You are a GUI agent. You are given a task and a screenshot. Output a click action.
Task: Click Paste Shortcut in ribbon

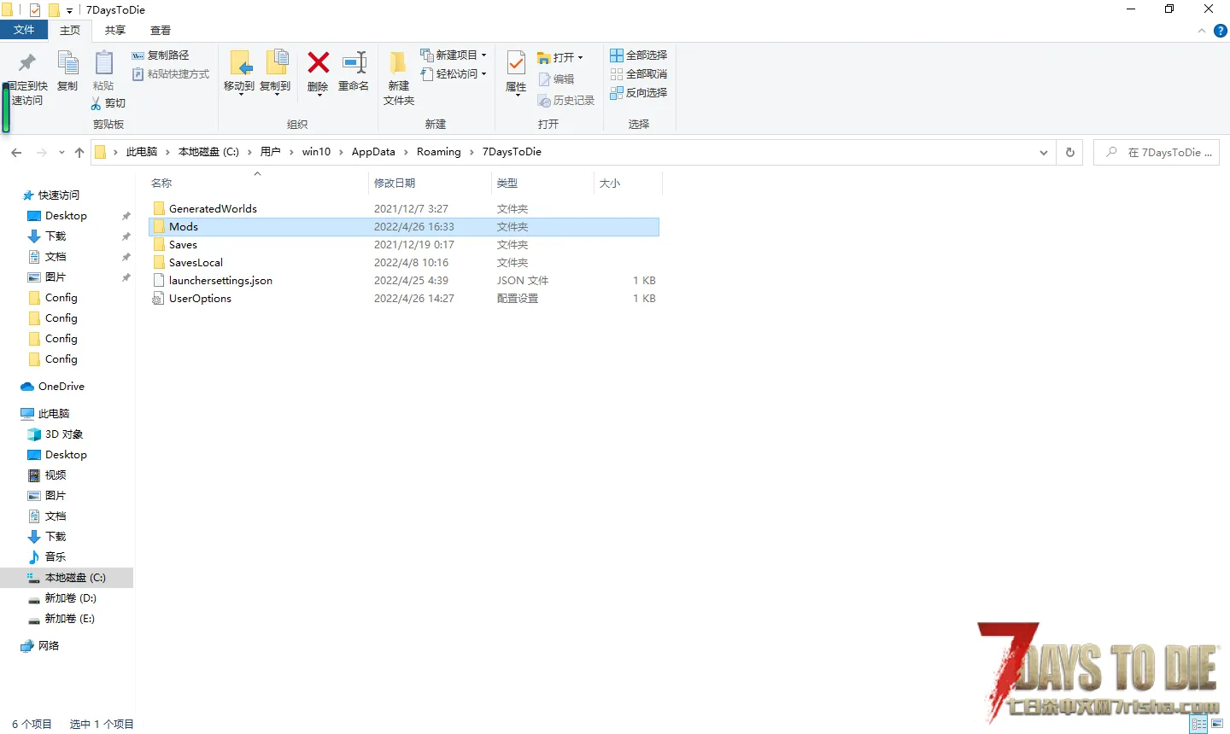[x=171, y=74]
